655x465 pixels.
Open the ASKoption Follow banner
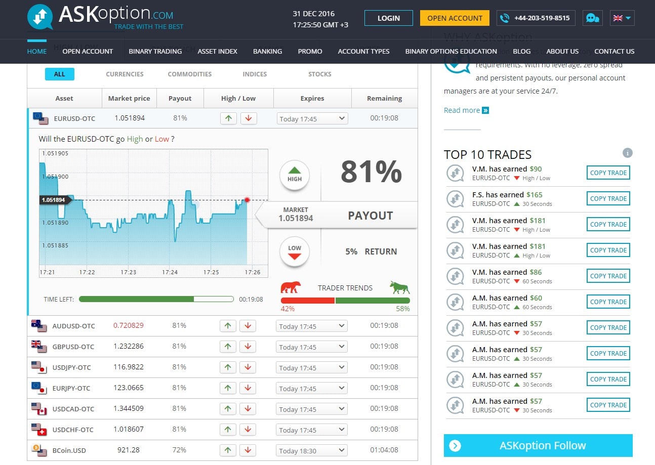click(538, 446)
